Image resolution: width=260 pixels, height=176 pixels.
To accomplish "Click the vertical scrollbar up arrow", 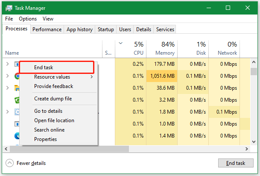I will click(x=254, y=62).
